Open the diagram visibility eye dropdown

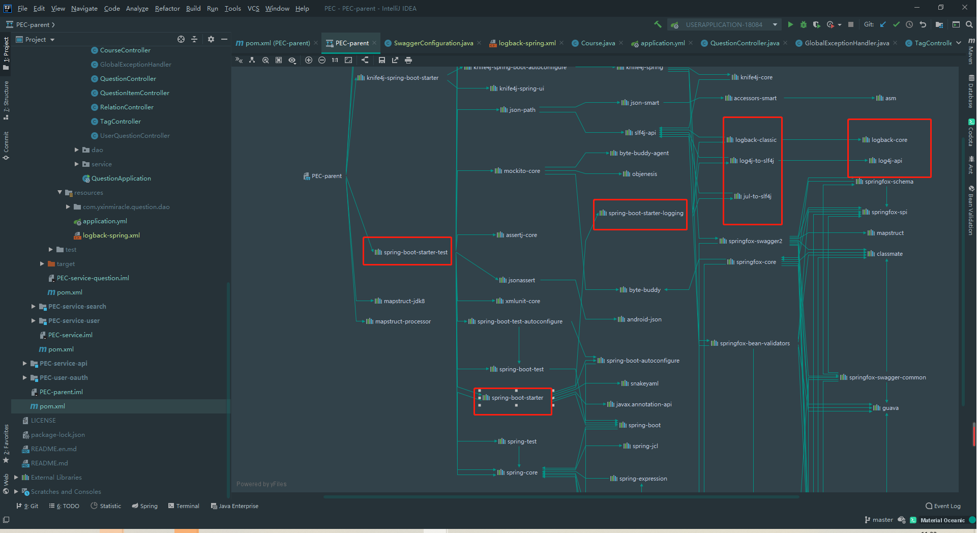click(292, 60)
